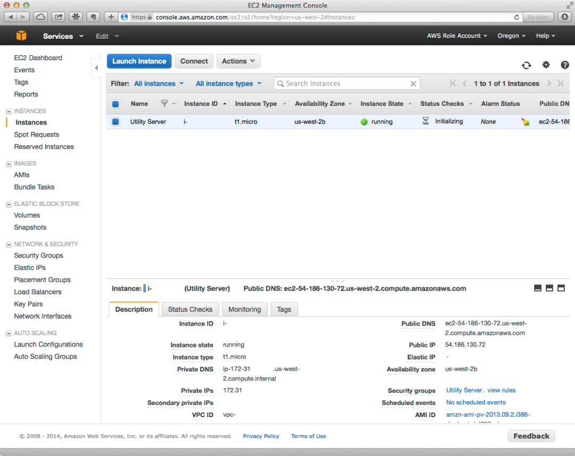Click the alarm status bell icon
Image resolution: width=575 pixels, height=456 pixels.
tap(525, 122)
